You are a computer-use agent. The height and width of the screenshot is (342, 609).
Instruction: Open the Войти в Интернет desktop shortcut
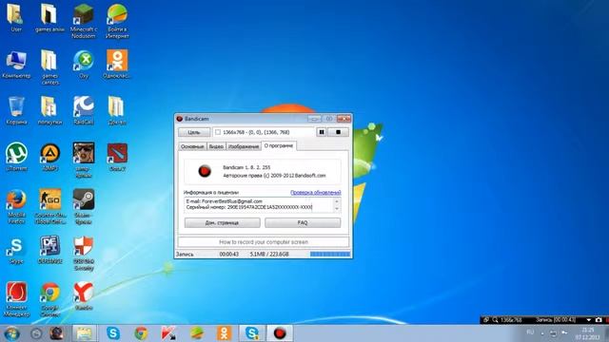pos(117,21)
